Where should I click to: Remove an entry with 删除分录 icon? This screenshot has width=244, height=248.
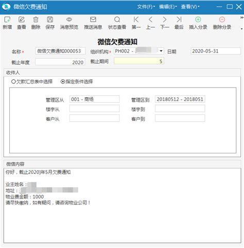pyautogui.click(x=222, y=20)
